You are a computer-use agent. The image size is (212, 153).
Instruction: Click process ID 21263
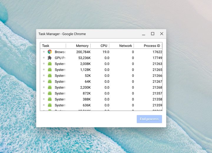pos(157,64)
